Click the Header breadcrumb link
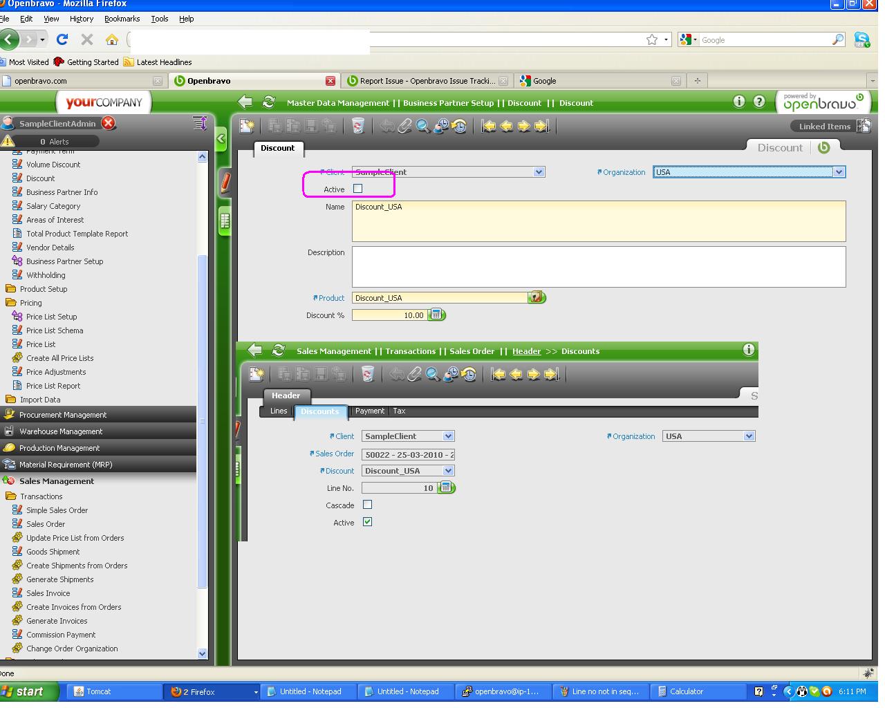 526,351
